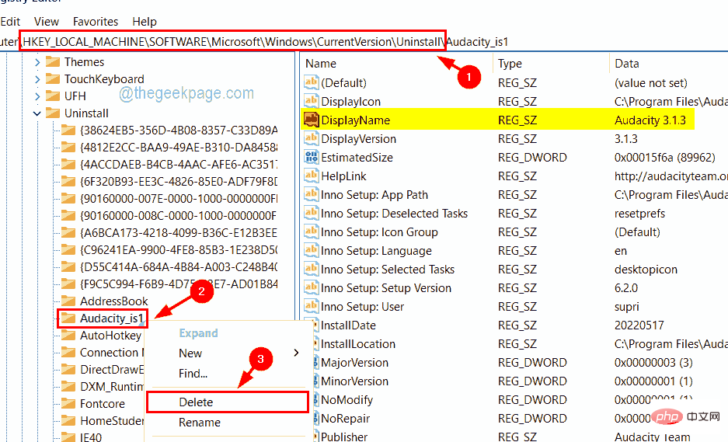
Task: Collapse the Uninstall key
Action: pyautogui.click(x=37, y=113)
